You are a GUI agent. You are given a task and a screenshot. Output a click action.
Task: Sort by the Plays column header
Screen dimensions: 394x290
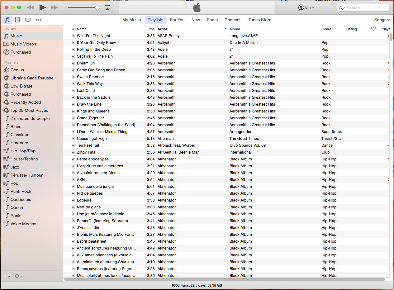point(386,29)
